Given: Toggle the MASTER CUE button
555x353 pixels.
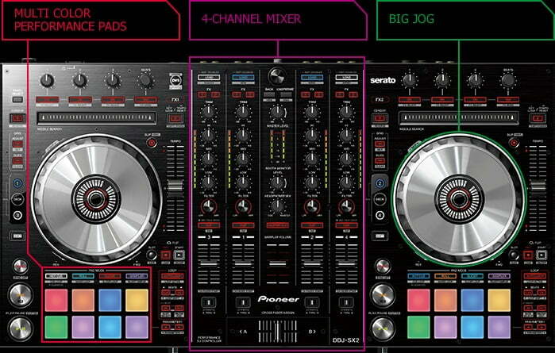Looking at the screenshot, I should (278, 225).
